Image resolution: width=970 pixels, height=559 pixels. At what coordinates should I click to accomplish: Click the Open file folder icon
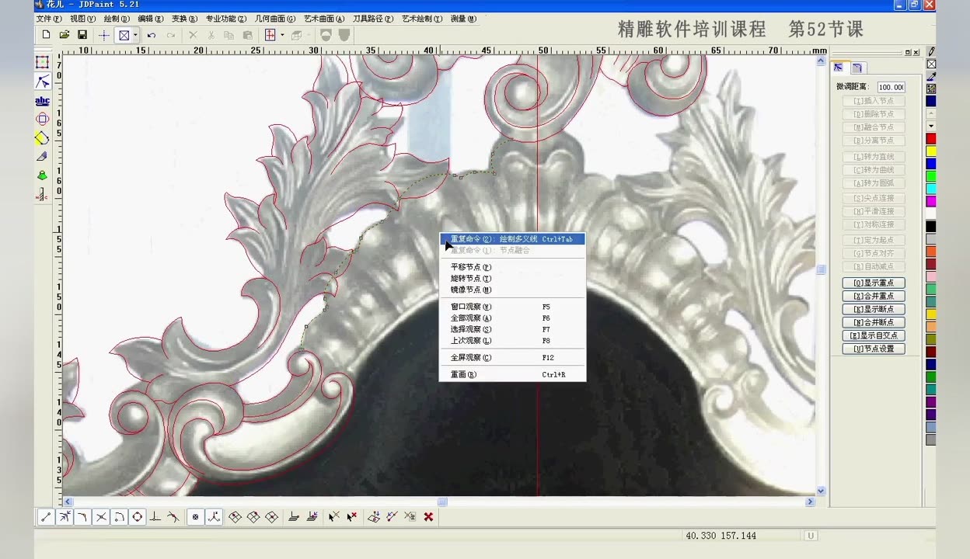(65, 35)
